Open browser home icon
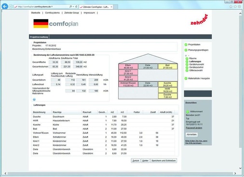This screenshot has height=177, width=244. pyautogui.click(x=231, y=7)
